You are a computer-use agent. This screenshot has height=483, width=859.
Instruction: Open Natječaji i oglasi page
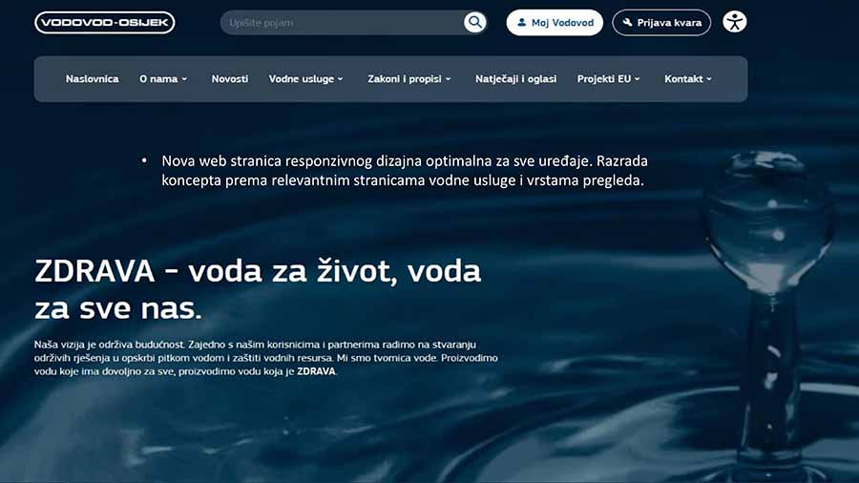click(x=515, y=79)
